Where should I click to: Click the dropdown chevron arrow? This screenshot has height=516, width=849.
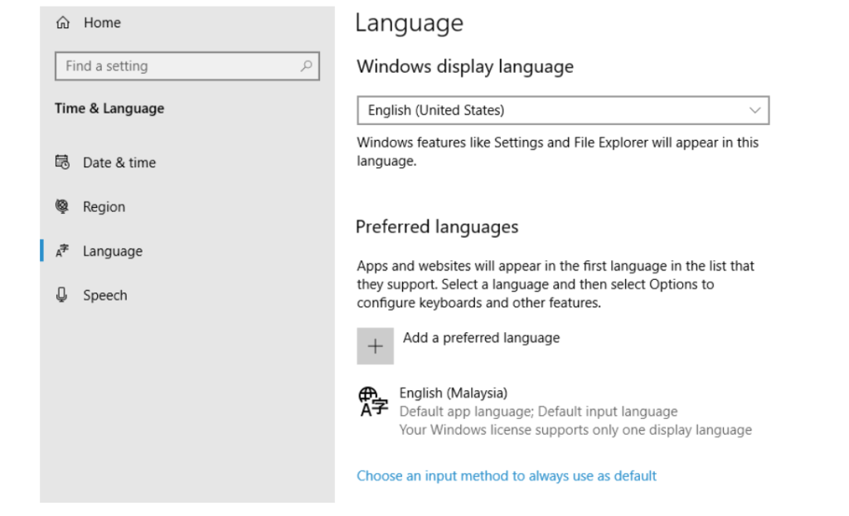pyautogui.click(x=754, y=110)
